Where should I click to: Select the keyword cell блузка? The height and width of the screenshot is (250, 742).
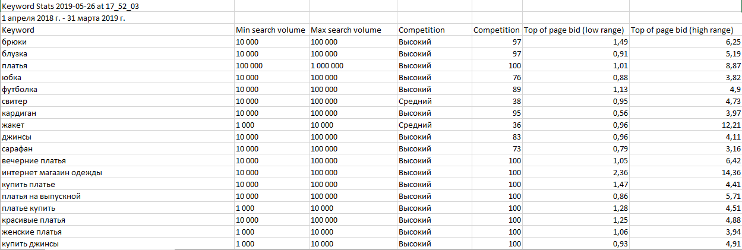click(x=117, y=53)
